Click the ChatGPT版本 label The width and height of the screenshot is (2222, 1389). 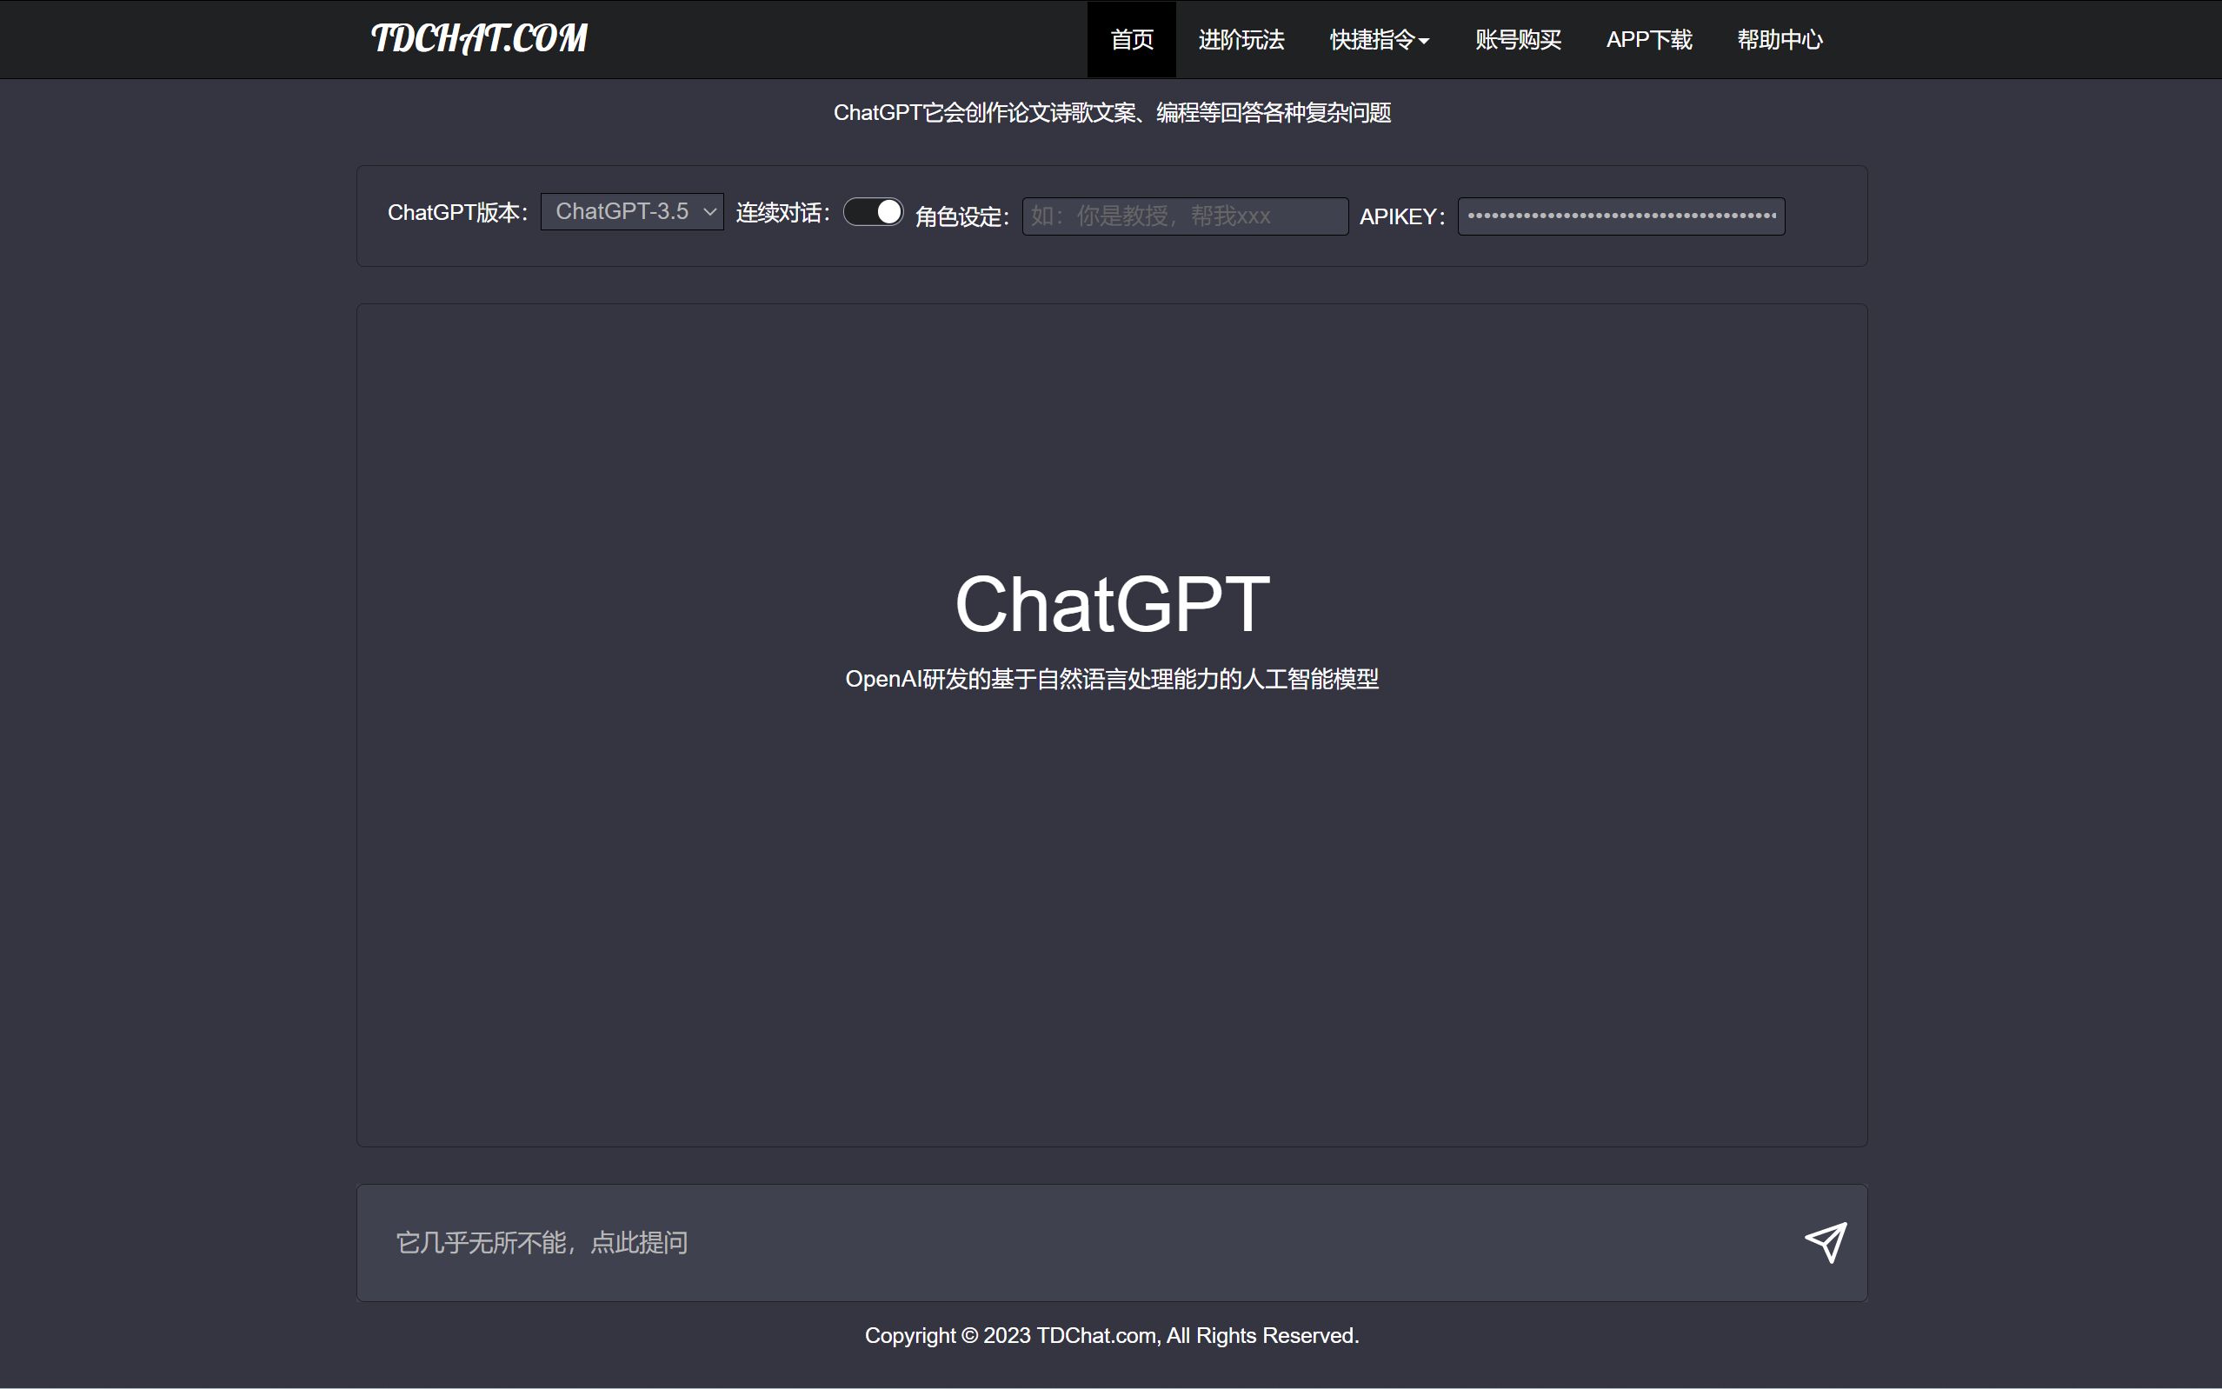pos(457,213)
